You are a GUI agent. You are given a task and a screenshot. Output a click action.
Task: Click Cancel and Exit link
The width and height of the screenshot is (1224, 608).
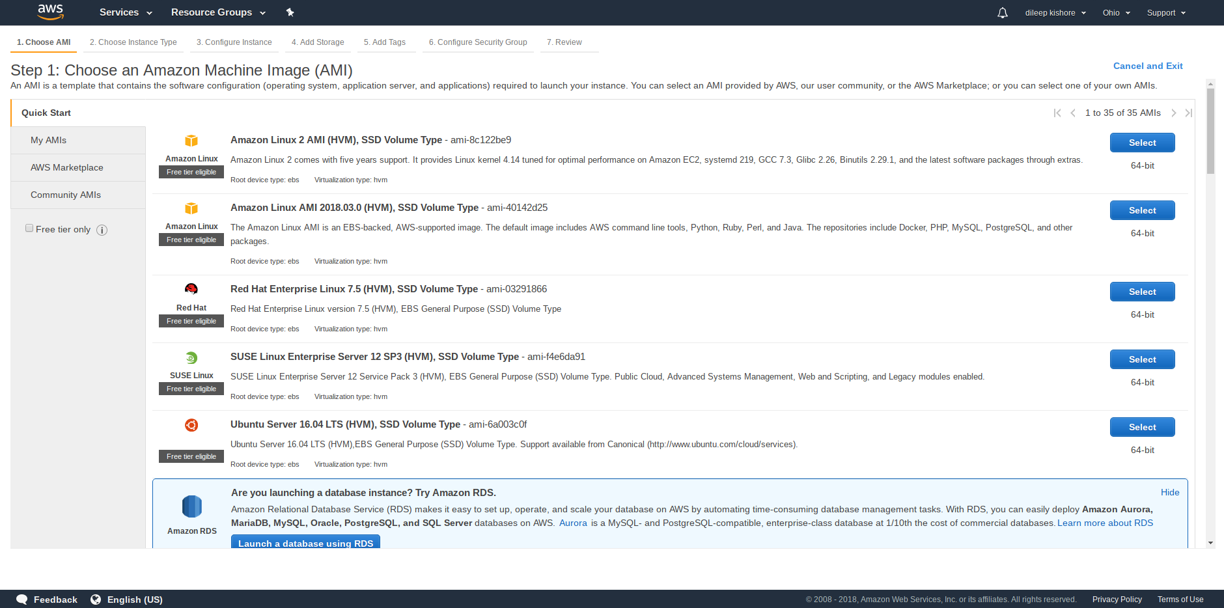1148,66
